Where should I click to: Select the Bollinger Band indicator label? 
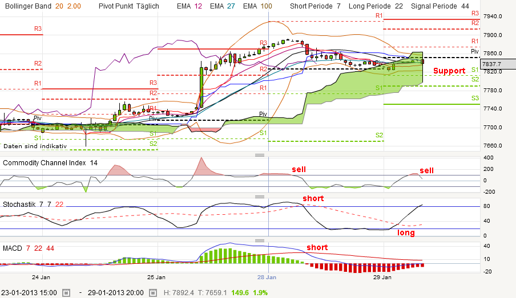click(29, 6)
